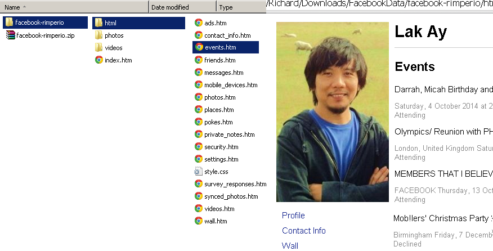Select the places.htm file icon
This screenshot has width=493, height=251.
(x=199, y=109)
